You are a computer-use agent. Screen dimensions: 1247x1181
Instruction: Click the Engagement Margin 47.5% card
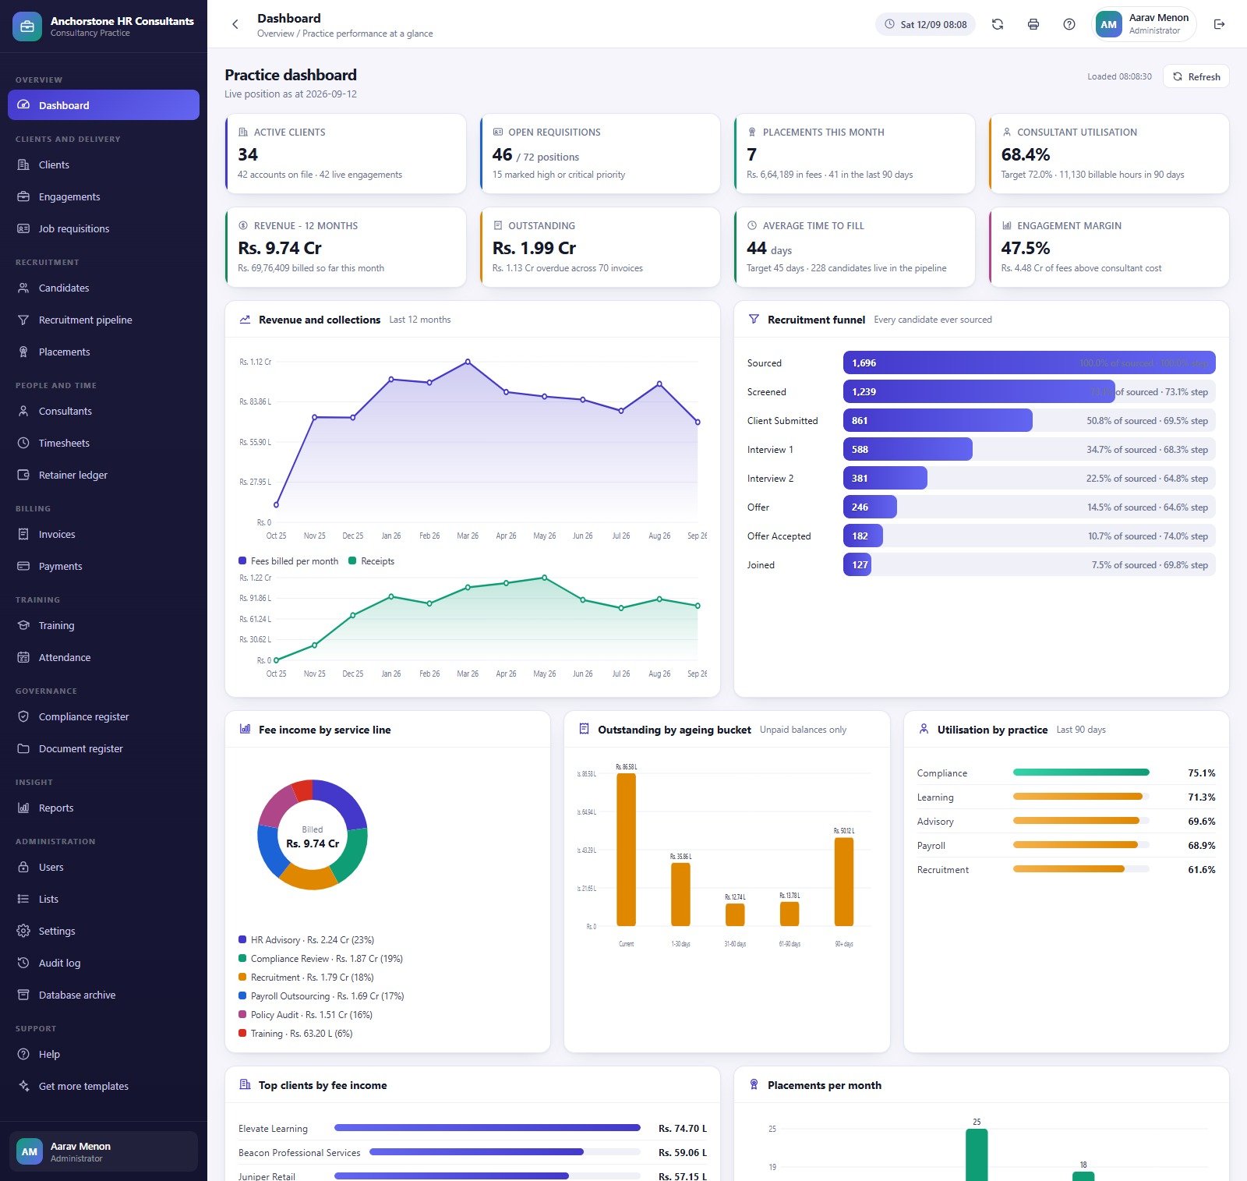point(1109,247)
